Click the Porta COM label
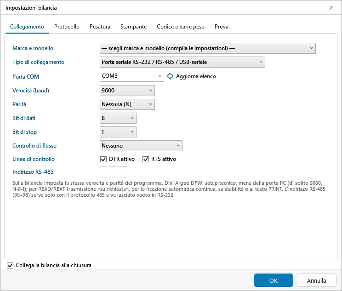This screenshot has height=291, width=342. [x=26, y=77]
